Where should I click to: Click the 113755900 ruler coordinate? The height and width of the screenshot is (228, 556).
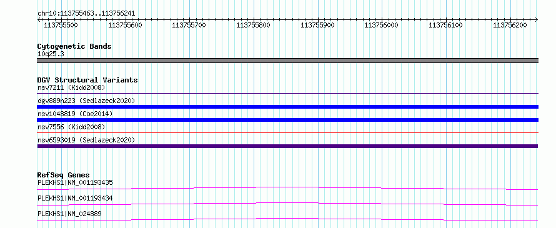pos(317,25)
